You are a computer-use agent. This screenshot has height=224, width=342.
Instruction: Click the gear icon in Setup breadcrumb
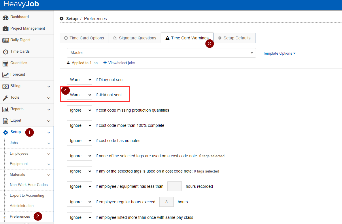61,19
